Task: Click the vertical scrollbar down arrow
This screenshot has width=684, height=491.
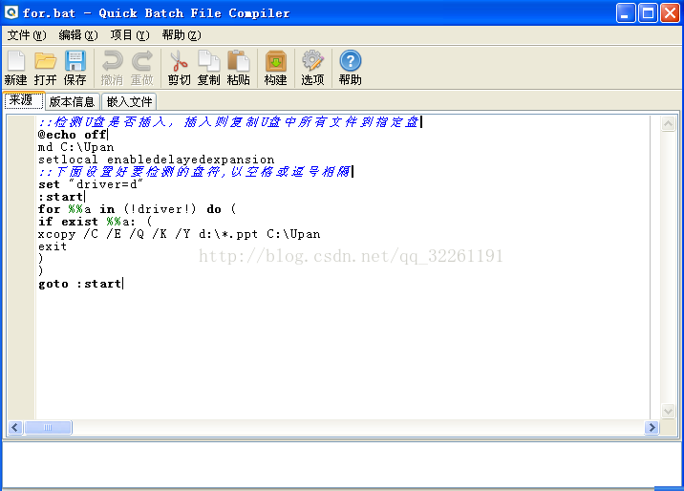Action: (669, 411)
